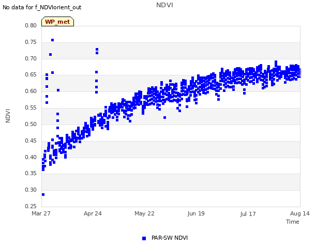Click the NDVI chart title

pyautogui.click(x=164, y=5)
